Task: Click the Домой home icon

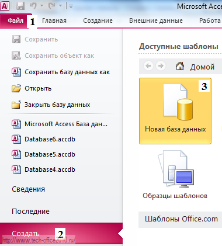Action: (180, 66)
